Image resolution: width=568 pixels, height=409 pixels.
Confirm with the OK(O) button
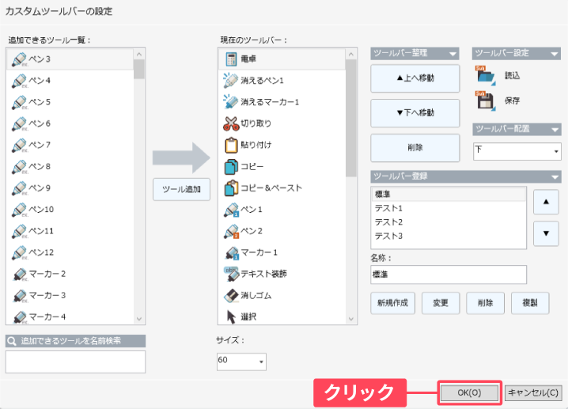469,392
